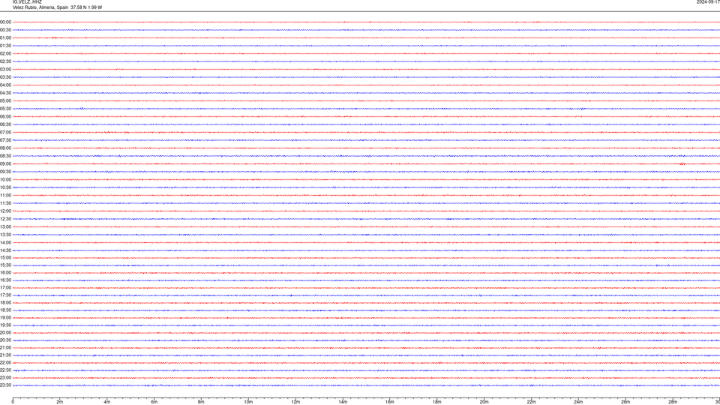
Task: Click the 10m x-axis tick label
Action: click(x=248, y=402)
